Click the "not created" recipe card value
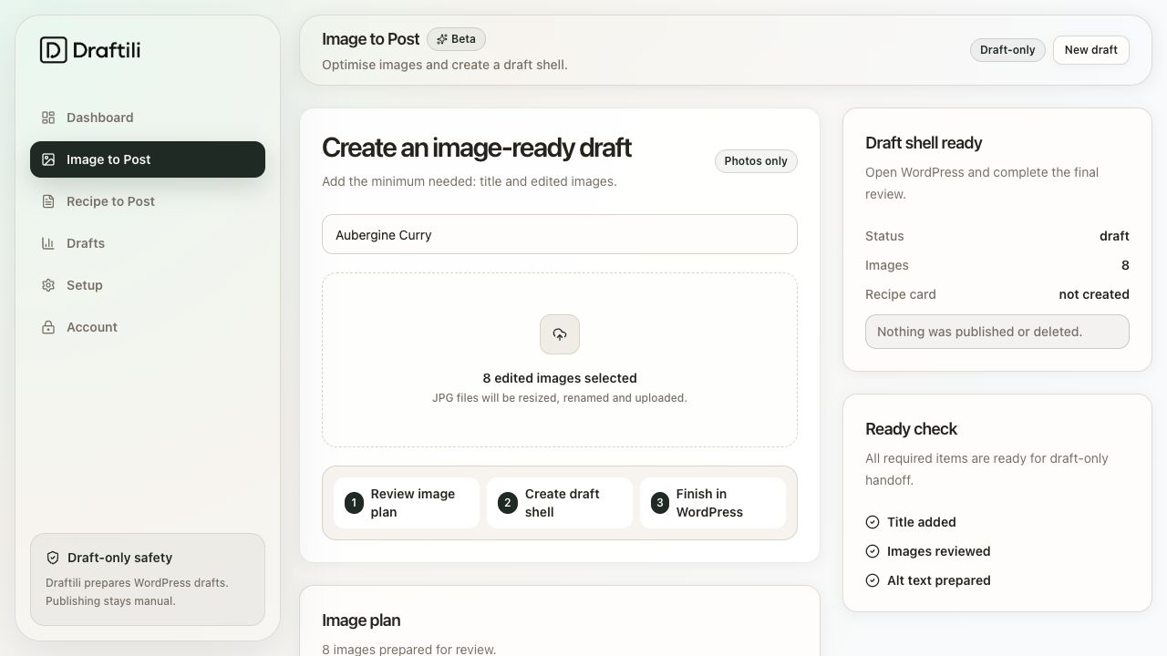The width and height of the screenshot is (1167, 656). [1094, 294]
